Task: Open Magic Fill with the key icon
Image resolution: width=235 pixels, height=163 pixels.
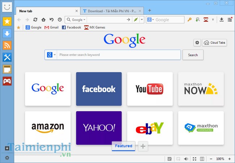Action: point(189,19)
